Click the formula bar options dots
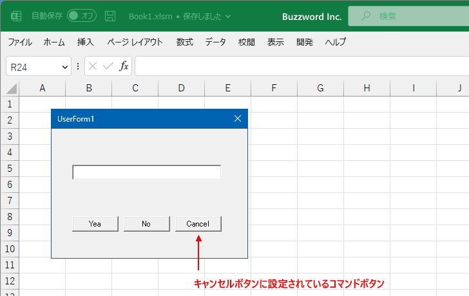 78,66
